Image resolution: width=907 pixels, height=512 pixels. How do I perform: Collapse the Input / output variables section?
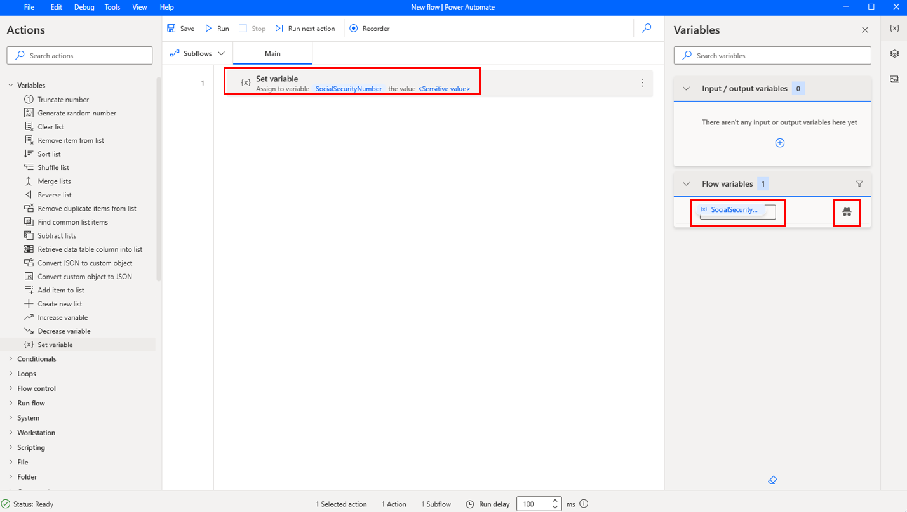[x=686, y=88]
